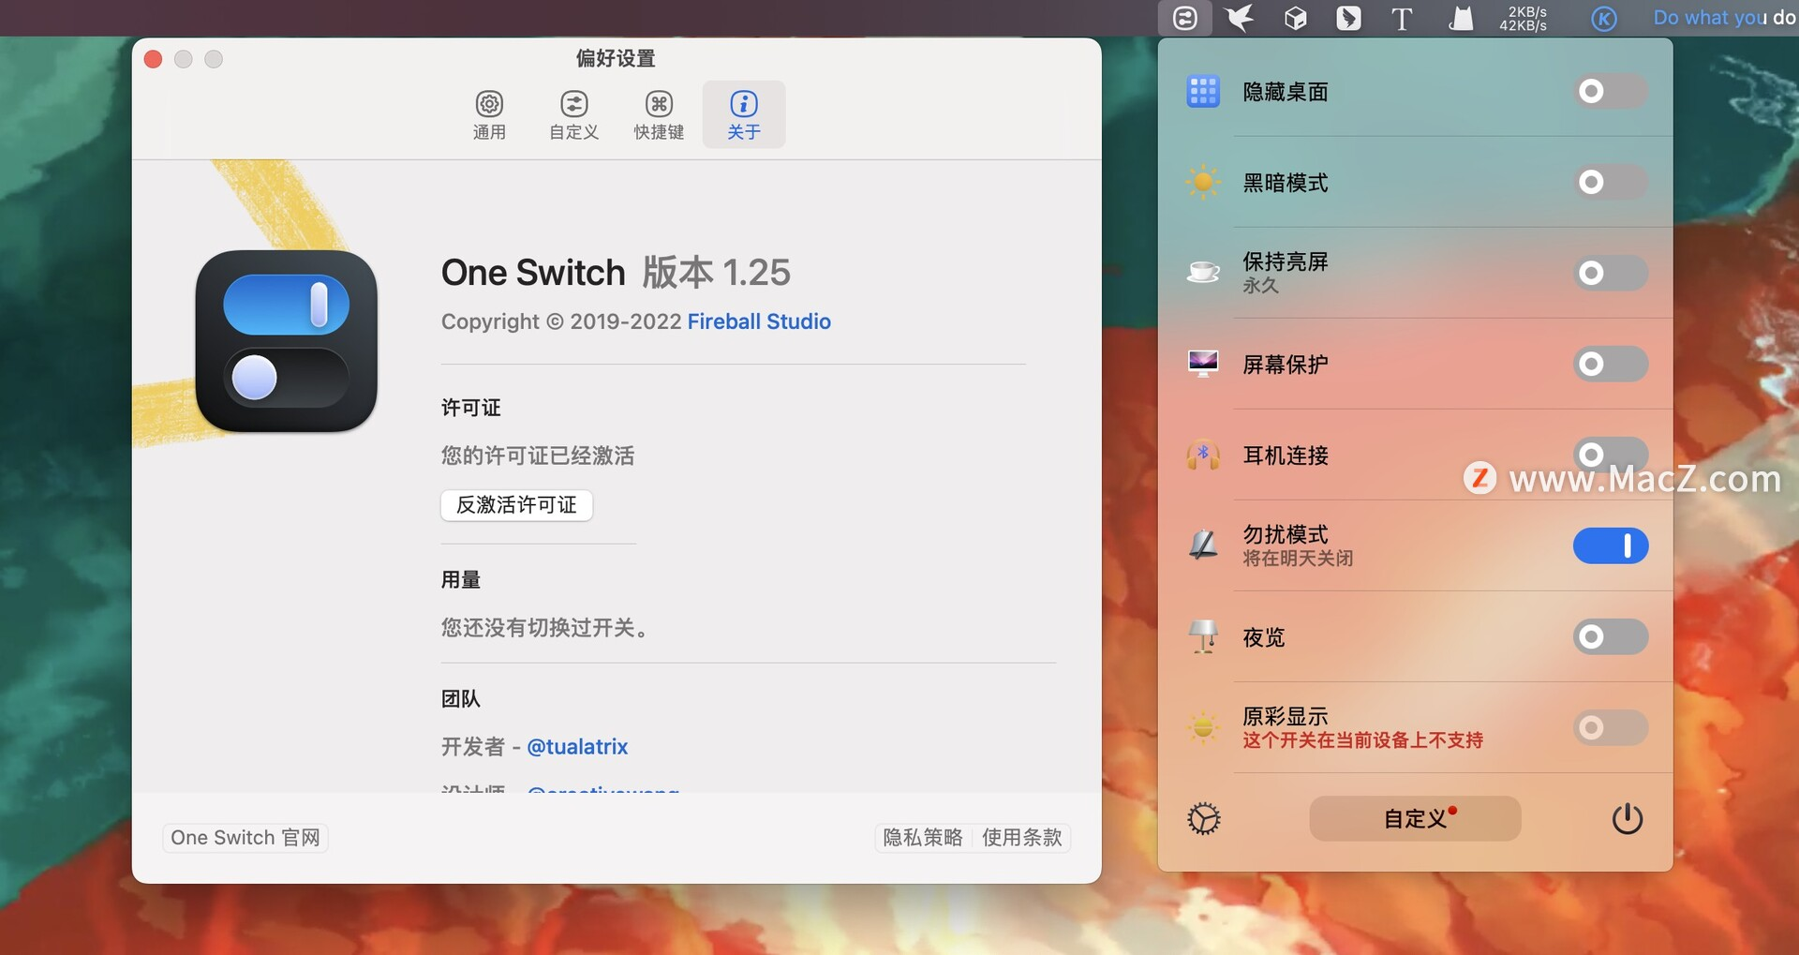
Task: Switch to the 通用 tab
Action: pyautogui.click(x=488, y=112)
